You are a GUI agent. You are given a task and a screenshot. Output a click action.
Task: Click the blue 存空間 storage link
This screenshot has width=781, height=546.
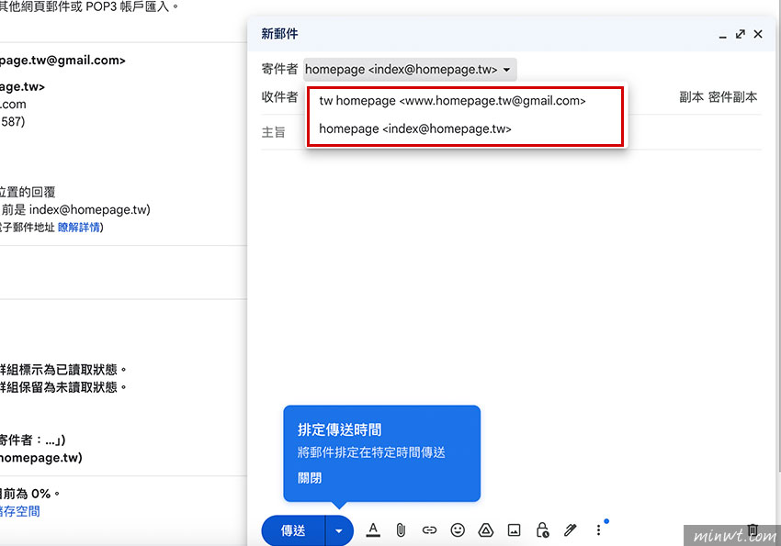[19, 511]
